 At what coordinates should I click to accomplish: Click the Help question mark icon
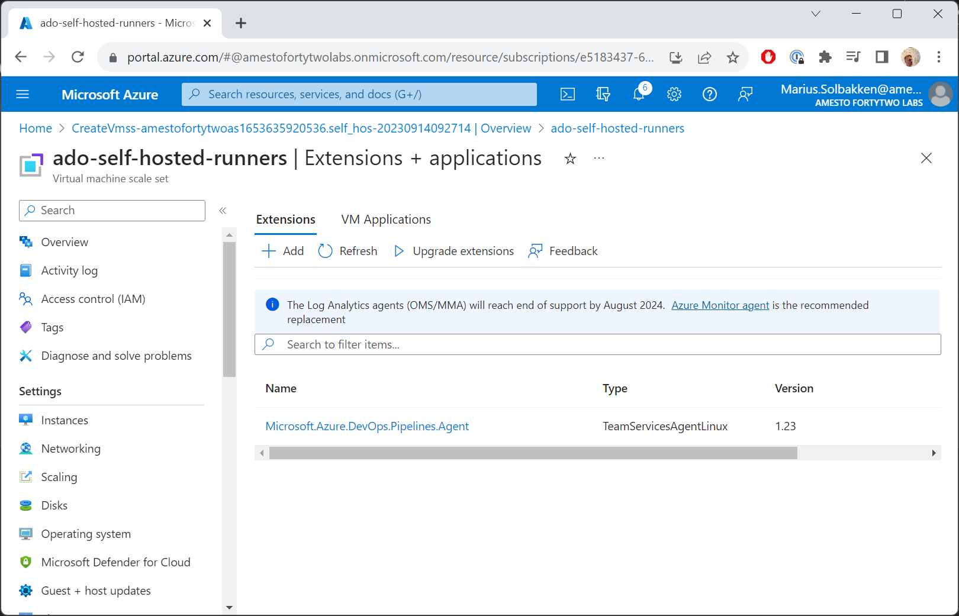pyautogui.click(x=709, y=94)
